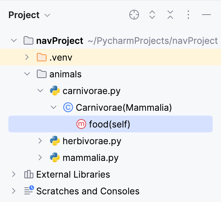The image size is (221, 202).
Task: Click the class icon beside Carnivorae(Mammalia)
Action: (68, 108)
